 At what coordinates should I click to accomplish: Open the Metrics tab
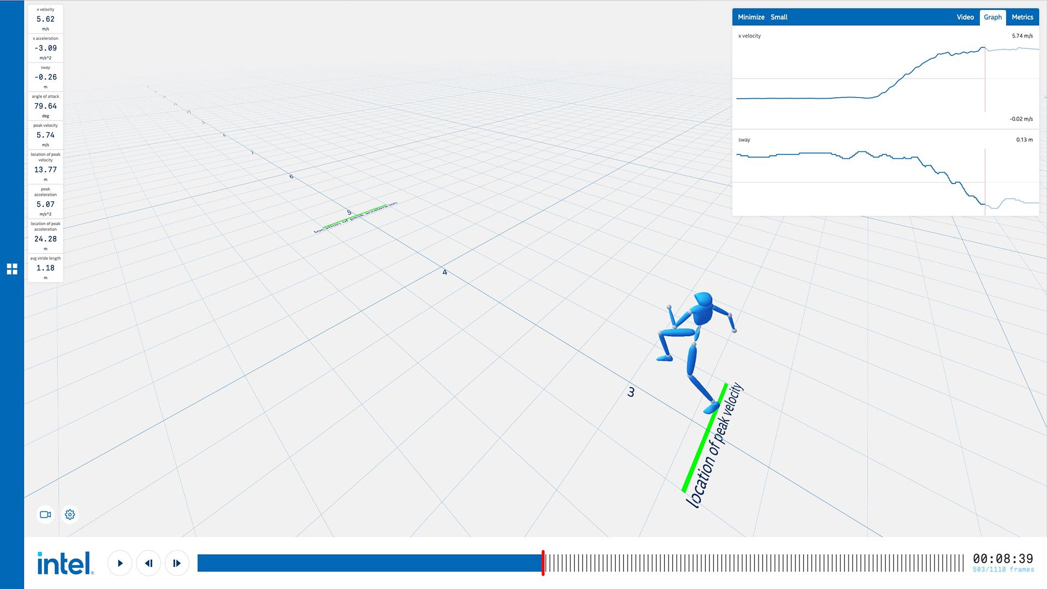(1022, 17)
